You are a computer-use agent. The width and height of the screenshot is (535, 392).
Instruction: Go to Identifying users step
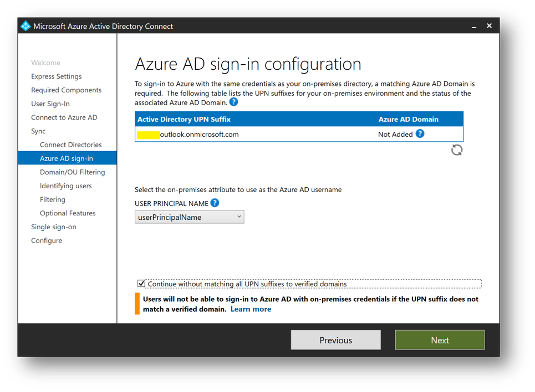pos(65,186)
